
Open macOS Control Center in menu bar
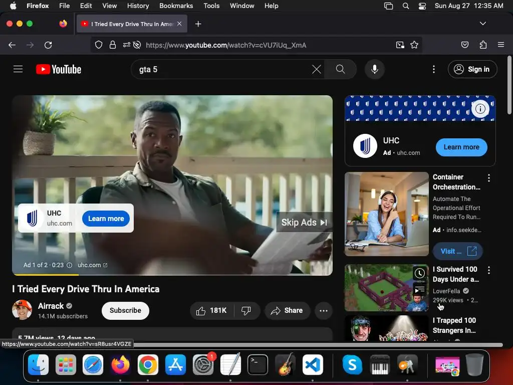coord(422,6)
